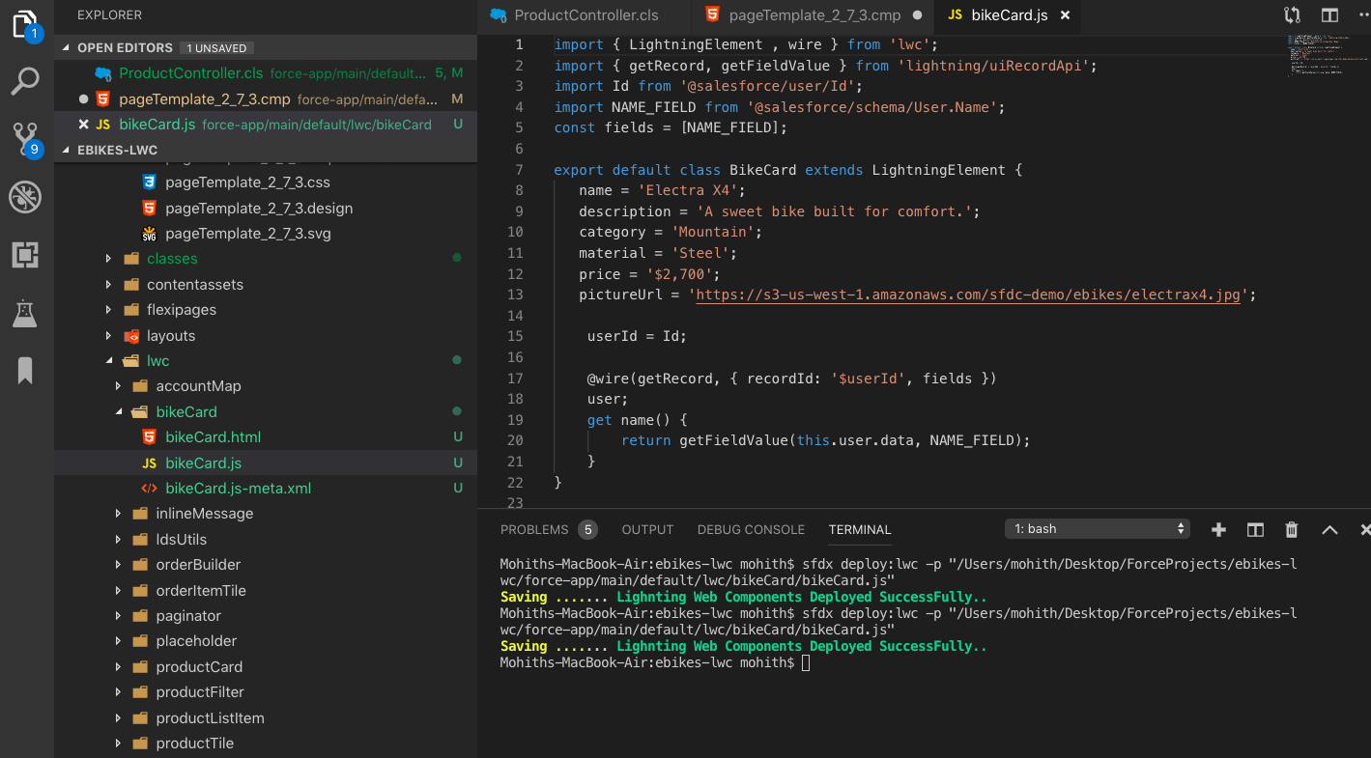This screenshot has width=1371, height=758.
Task: Maximize the panel with the up chevron
Action: 1329,529
